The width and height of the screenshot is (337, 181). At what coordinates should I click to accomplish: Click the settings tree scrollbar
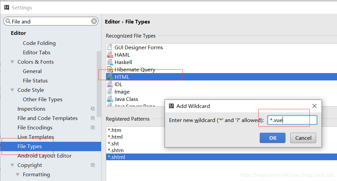coord(99,84)
